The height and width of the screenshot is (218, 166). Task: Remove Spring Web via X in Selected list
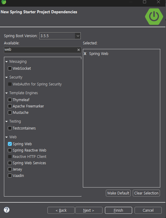(85, 54)
